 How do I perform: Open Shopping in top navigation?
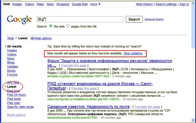(x=63, y=4)
